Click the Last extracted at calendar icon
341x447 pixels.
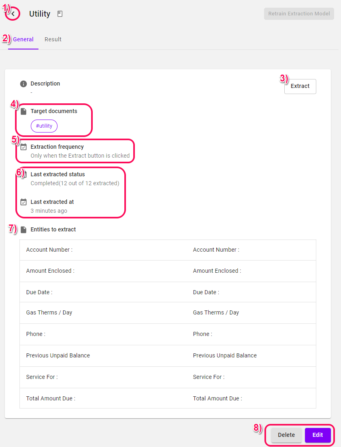tap(23, 202)
